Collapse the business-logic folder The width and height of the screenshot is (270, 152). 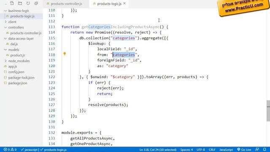point(19,11)
